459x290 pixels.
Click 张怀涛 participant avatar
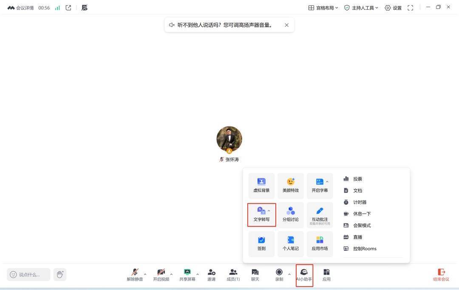tap(229, 139)
